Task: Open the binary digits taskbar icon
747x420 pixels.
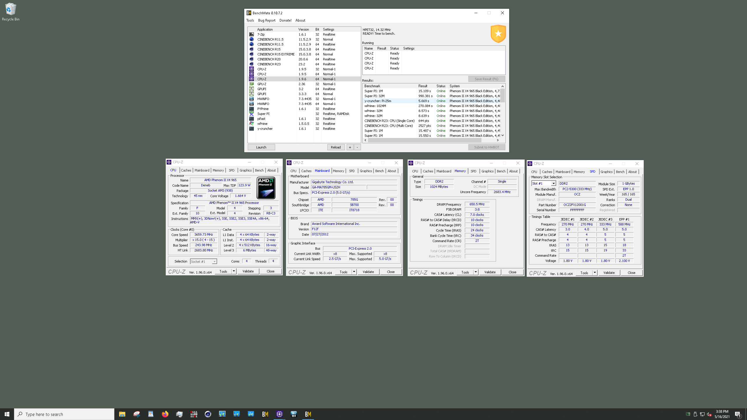Action: [194, 414]
